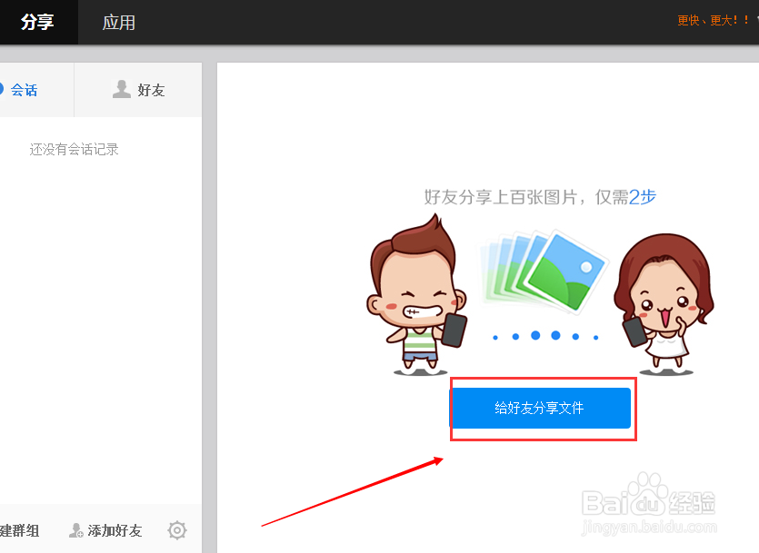Open the 会话 sessions tab

pyautogui.click(x=23, y=89)
